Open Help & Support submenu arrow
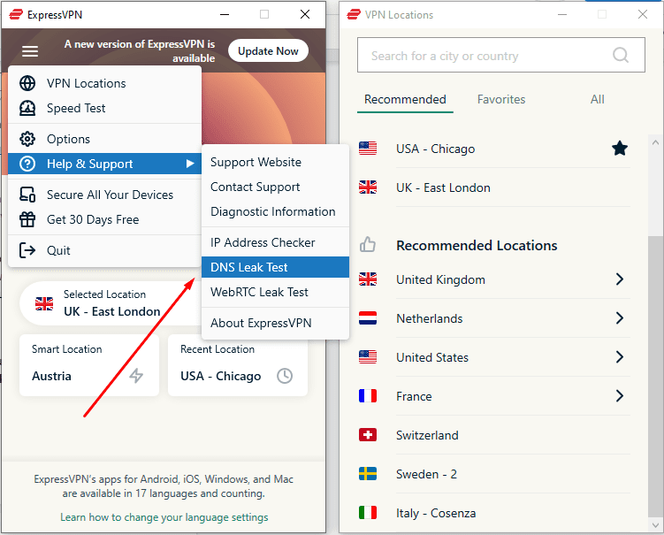Viewport: 664px width, 535px height. [190, 164]
